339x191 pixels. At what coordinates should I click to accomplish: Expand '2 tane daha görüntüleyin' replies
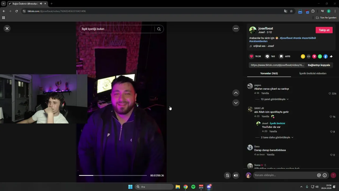[x=277, y=137]
